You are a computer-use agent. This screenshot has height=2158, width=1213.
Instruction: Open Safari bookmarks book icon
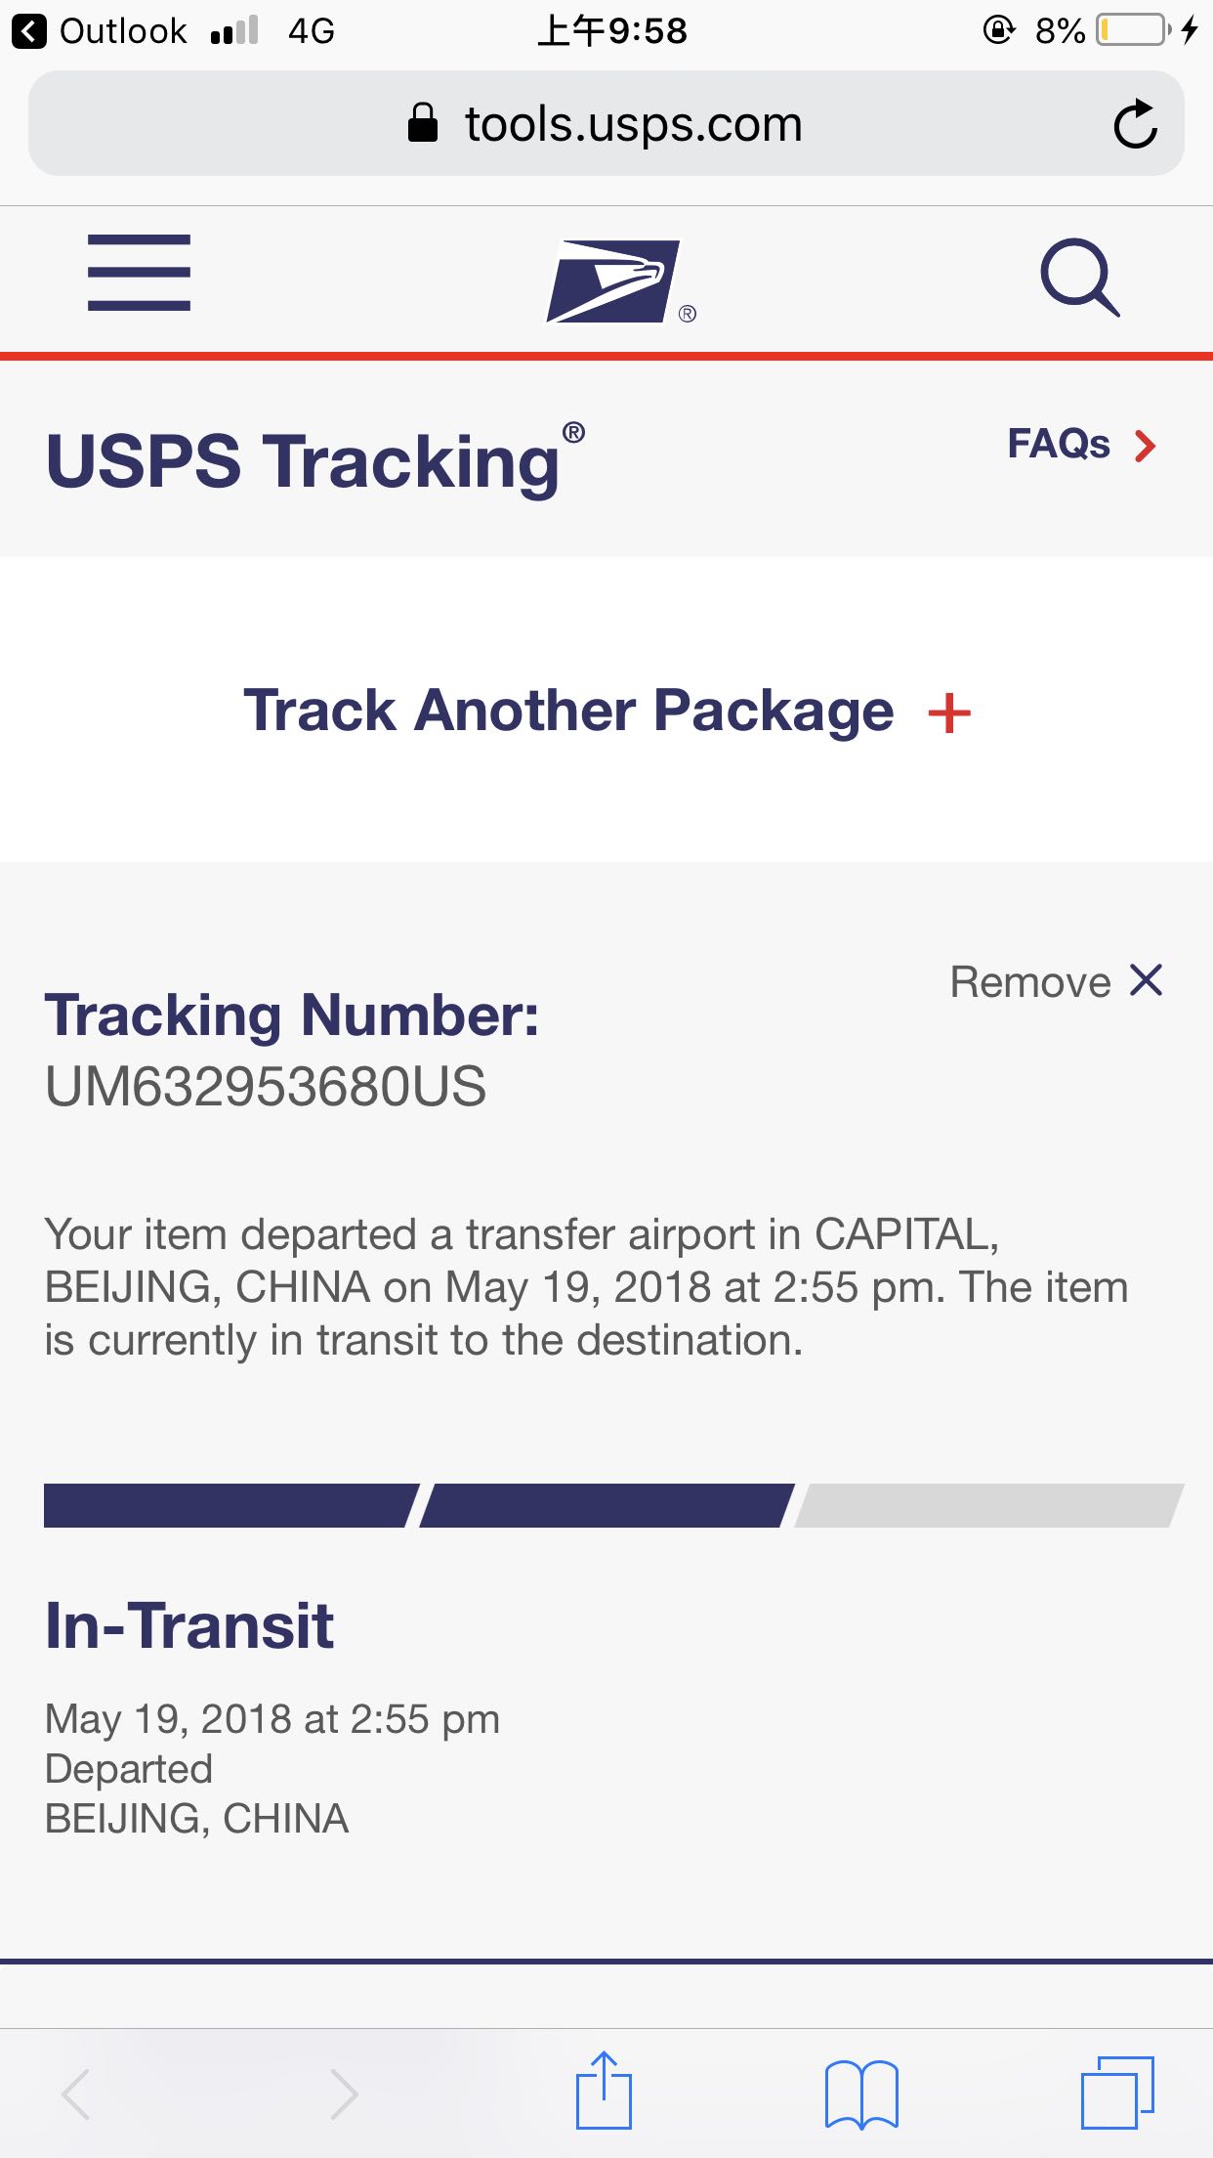[861, 2093]
